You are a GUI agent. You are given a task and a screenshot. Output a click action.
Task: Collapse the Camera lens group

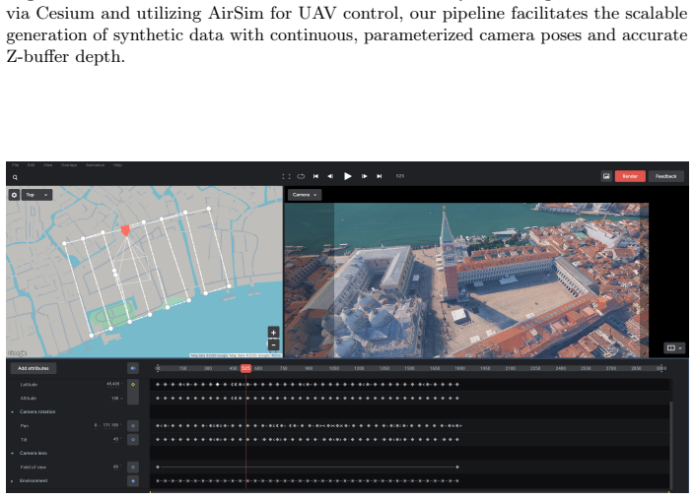(13, 453)
